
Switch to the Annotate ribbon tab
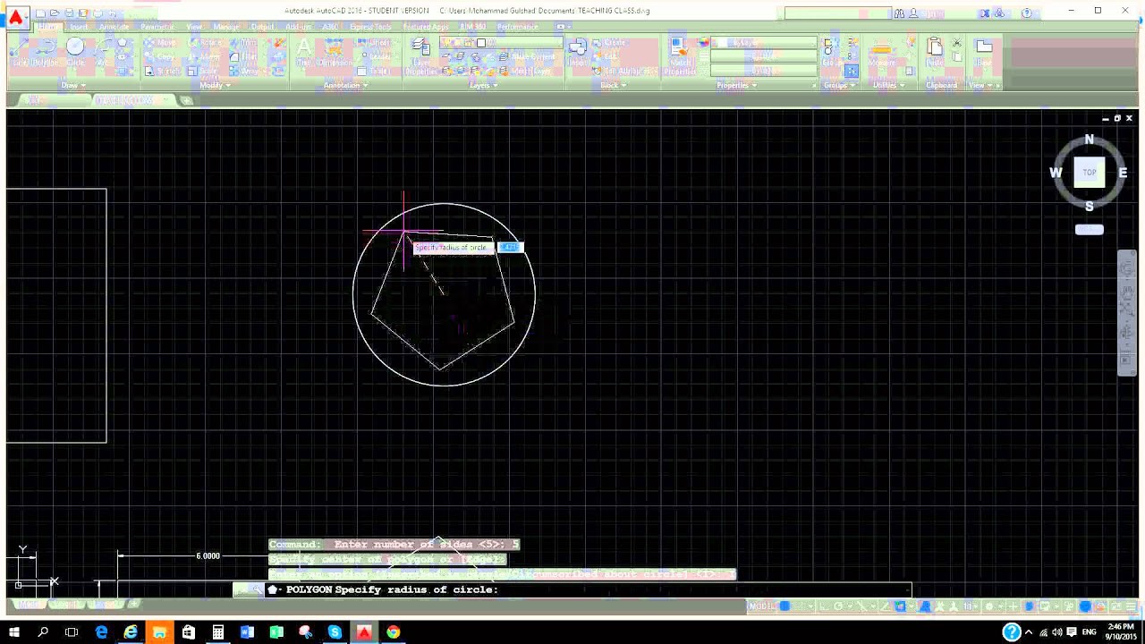pos(114,27)
